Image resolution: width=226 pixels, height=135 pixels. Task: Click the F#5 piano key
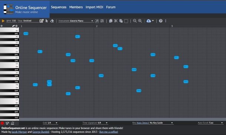(x=9, y=45)
